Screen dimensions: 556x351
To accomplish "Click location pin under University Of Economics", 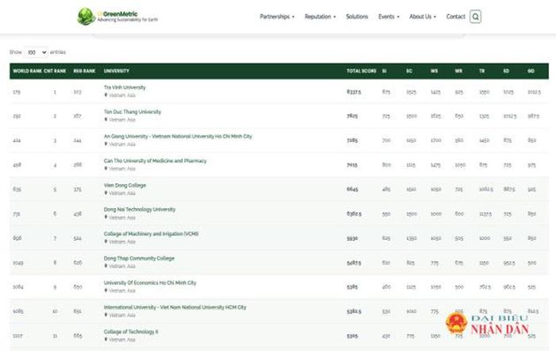I will click(106, 291).
